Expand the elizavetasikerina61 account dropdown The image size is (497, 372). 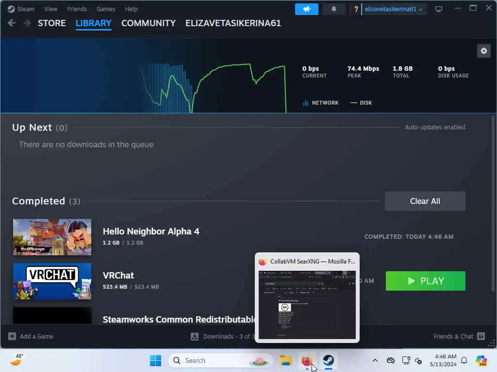[x=394, y=9]
